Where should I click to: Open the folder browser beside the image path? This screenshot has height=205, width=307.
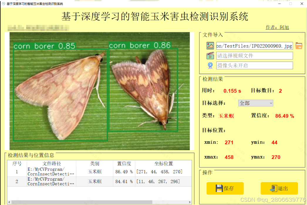(x=299, y=45)
